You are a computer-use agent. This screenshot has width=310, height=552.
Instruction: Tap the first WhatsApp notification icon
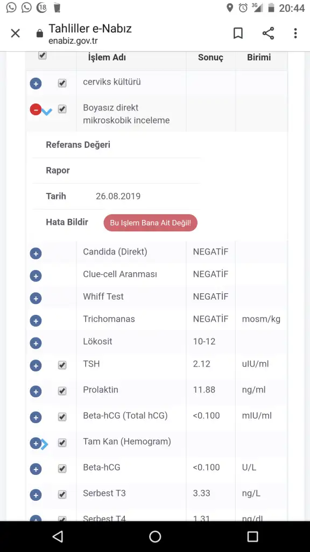coord(11,8)
